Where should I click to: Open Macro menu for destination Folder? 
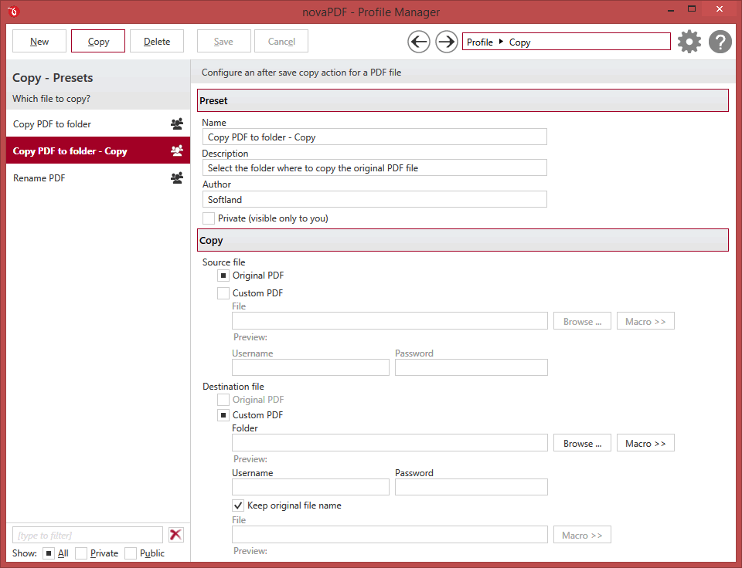(645, 443)
